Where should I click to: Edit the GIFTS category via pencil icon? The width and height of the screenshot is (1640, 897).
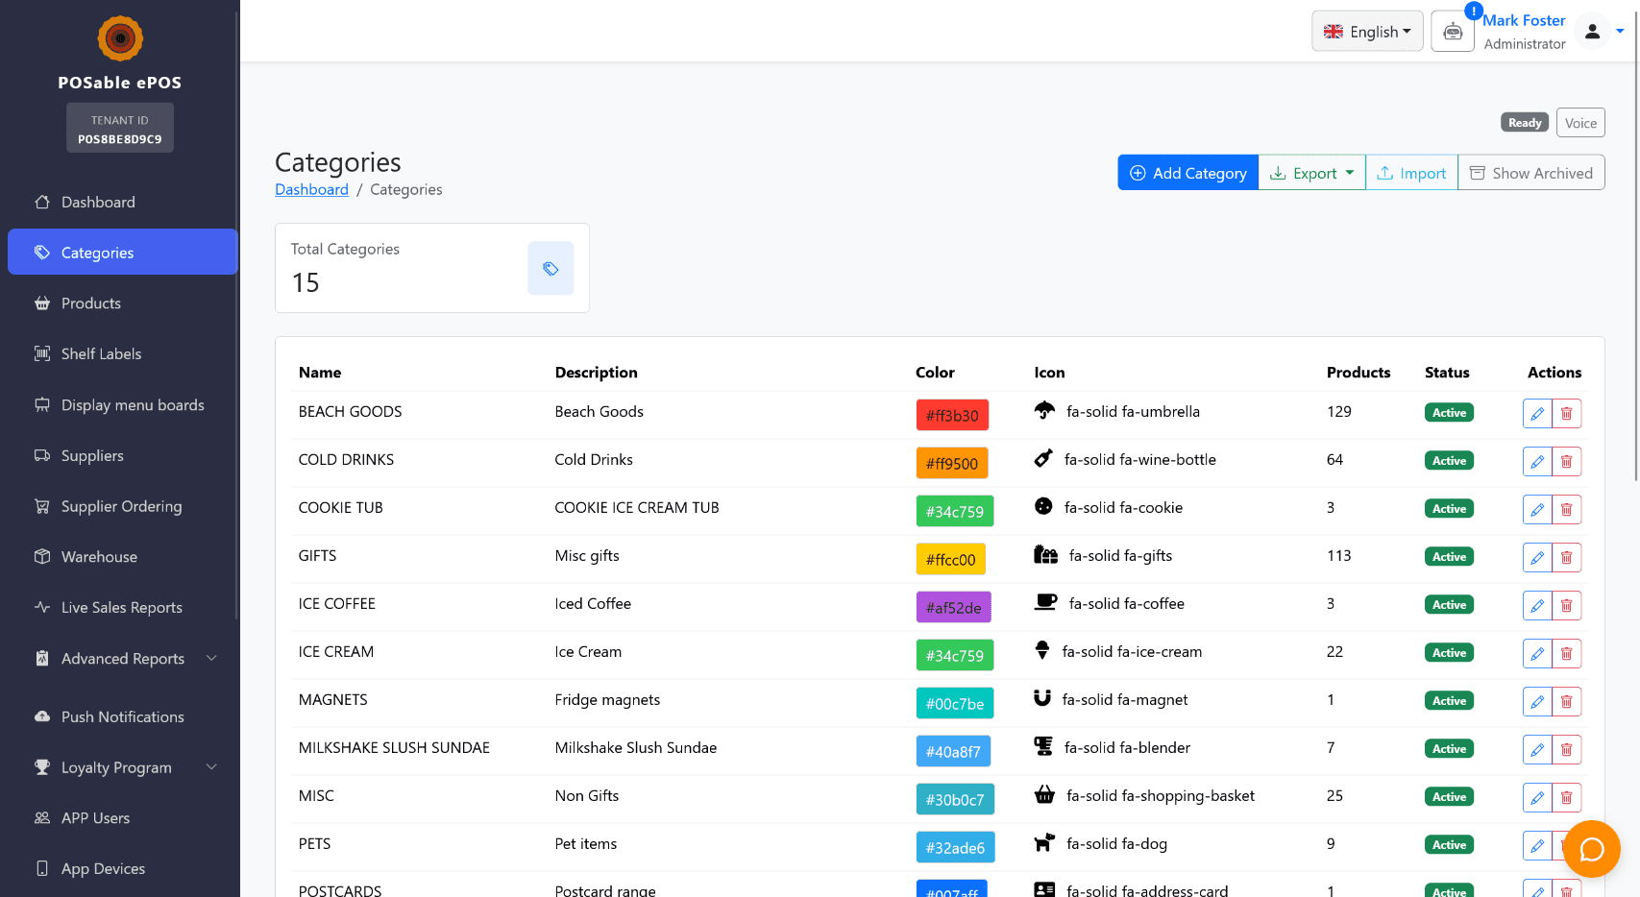(x=1536, y=558)
